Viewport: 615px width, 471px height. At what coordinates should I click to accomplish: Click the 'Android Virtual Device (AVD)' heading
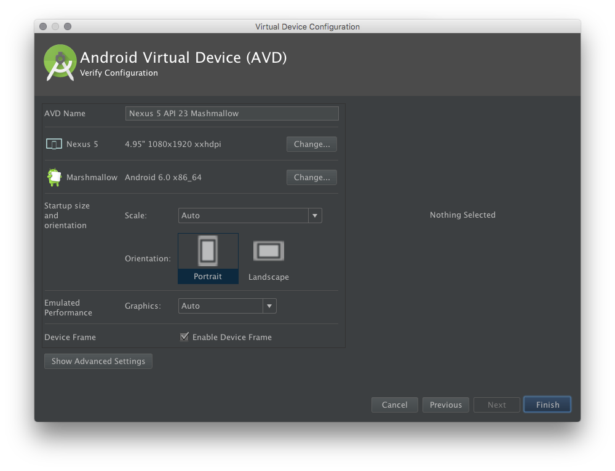click(x=183, y=58)
